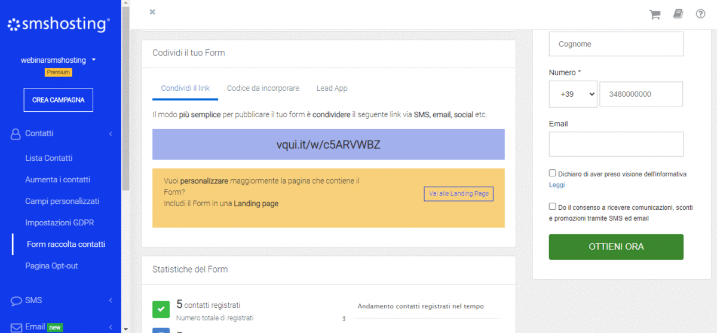Focus the Cognome input field

616,44
